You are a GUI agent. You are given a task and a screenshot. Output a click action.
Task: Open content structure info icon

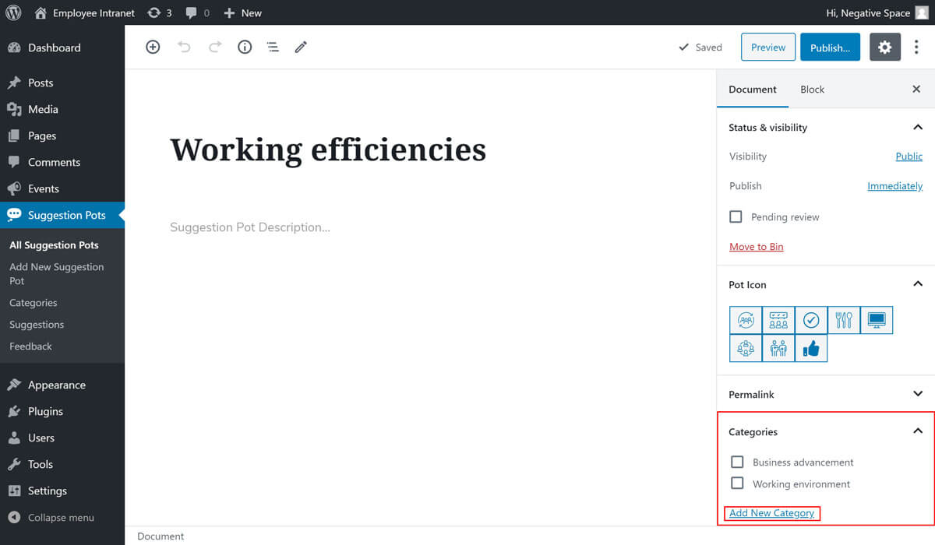click(245, 47)
